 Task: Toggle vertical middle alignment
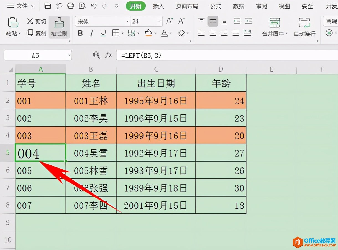coord(213,21)
